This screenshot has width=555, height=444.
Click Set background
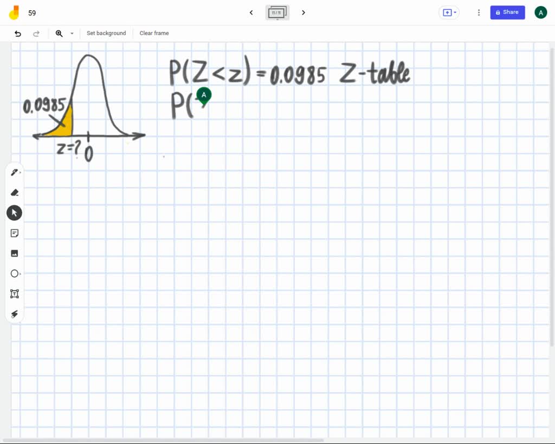pyautogui.click(x=106, y=33)
